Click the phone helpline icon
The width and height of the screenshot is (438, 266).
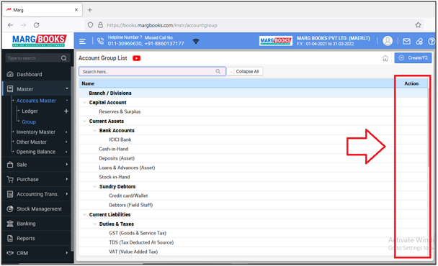point(100,41)
